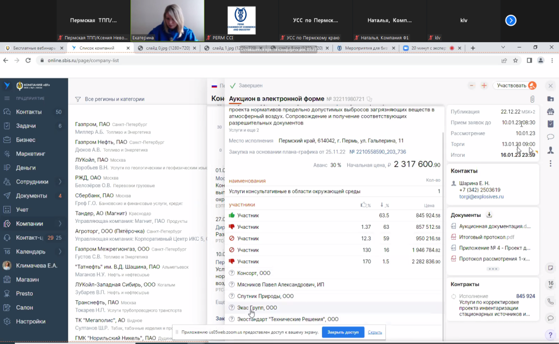Open Аукционная документация file
559x344 pixels.
(x=495, y=227)
